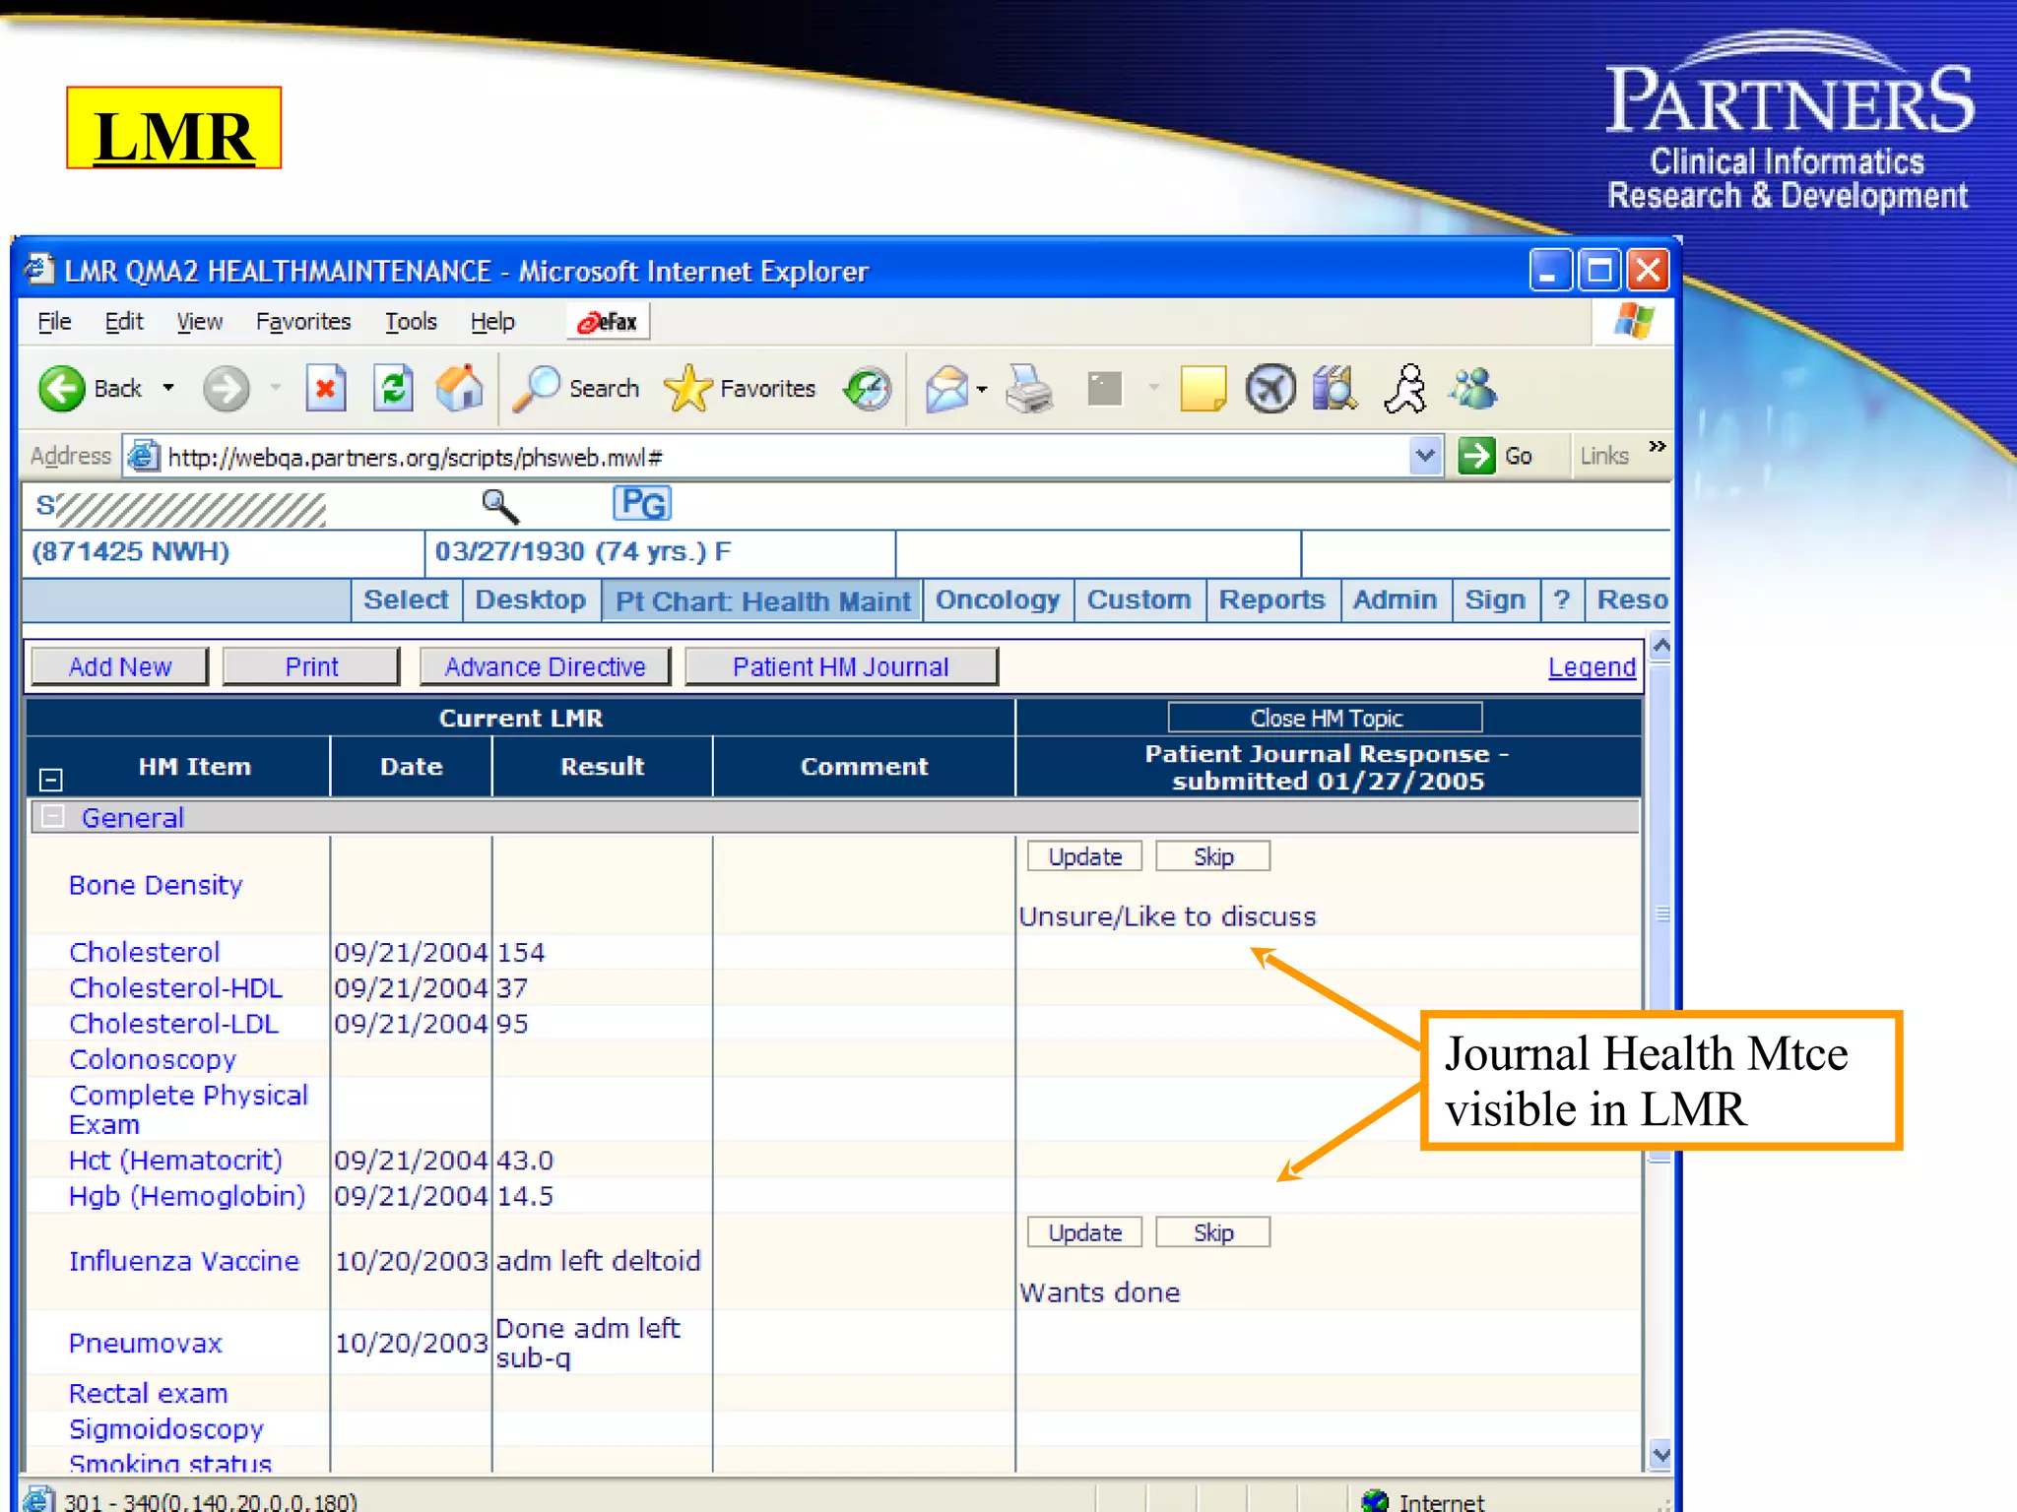Click Update for Influenza Vaccine

(x=1084, y=1232)
